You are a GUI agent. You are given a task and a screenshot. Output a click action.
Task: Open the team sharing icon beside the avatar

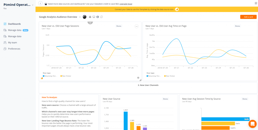pyautogui.click(x=90, y=17)
